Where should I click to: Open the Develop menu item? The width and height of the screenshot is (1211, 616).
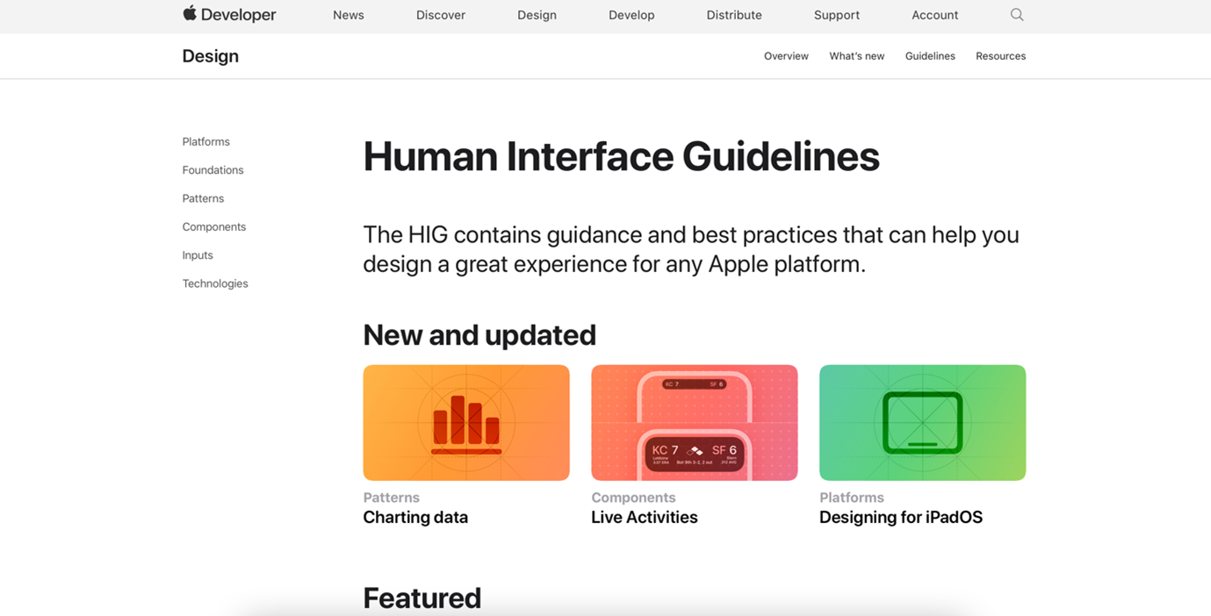pyautogui.click(x=631, y=15)
